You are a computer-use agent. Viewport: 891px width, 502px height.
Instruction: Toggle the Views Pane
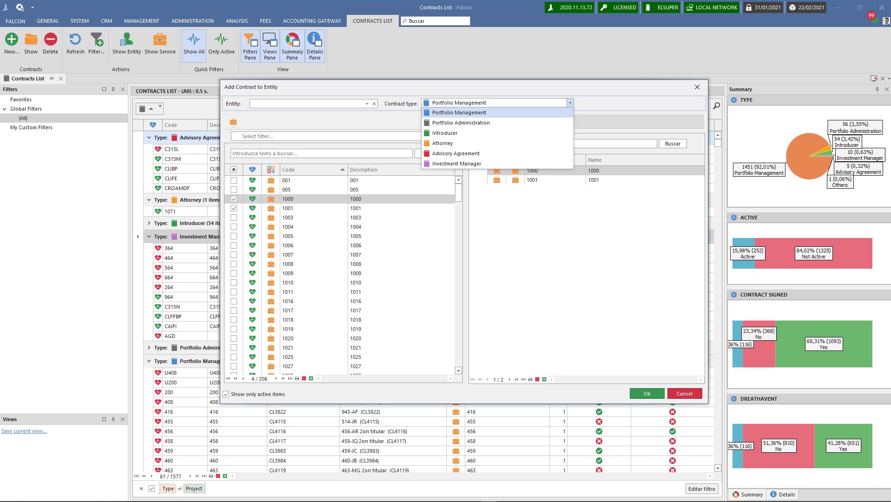click(x=270, y=46)
